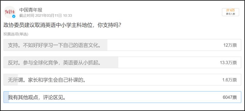Image resolution: width=245 pixels, height=111 pixels.
Task: Vote for 反对。参与全球化竞争 option
Action: tap(122, 62)
